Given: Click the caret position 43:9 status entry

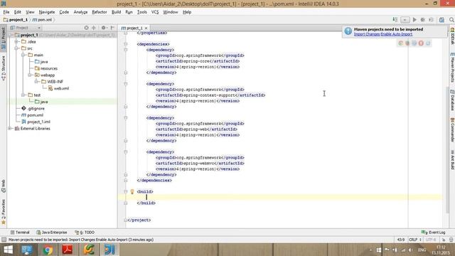Looking at the screenshot, I should pos(400,240).
